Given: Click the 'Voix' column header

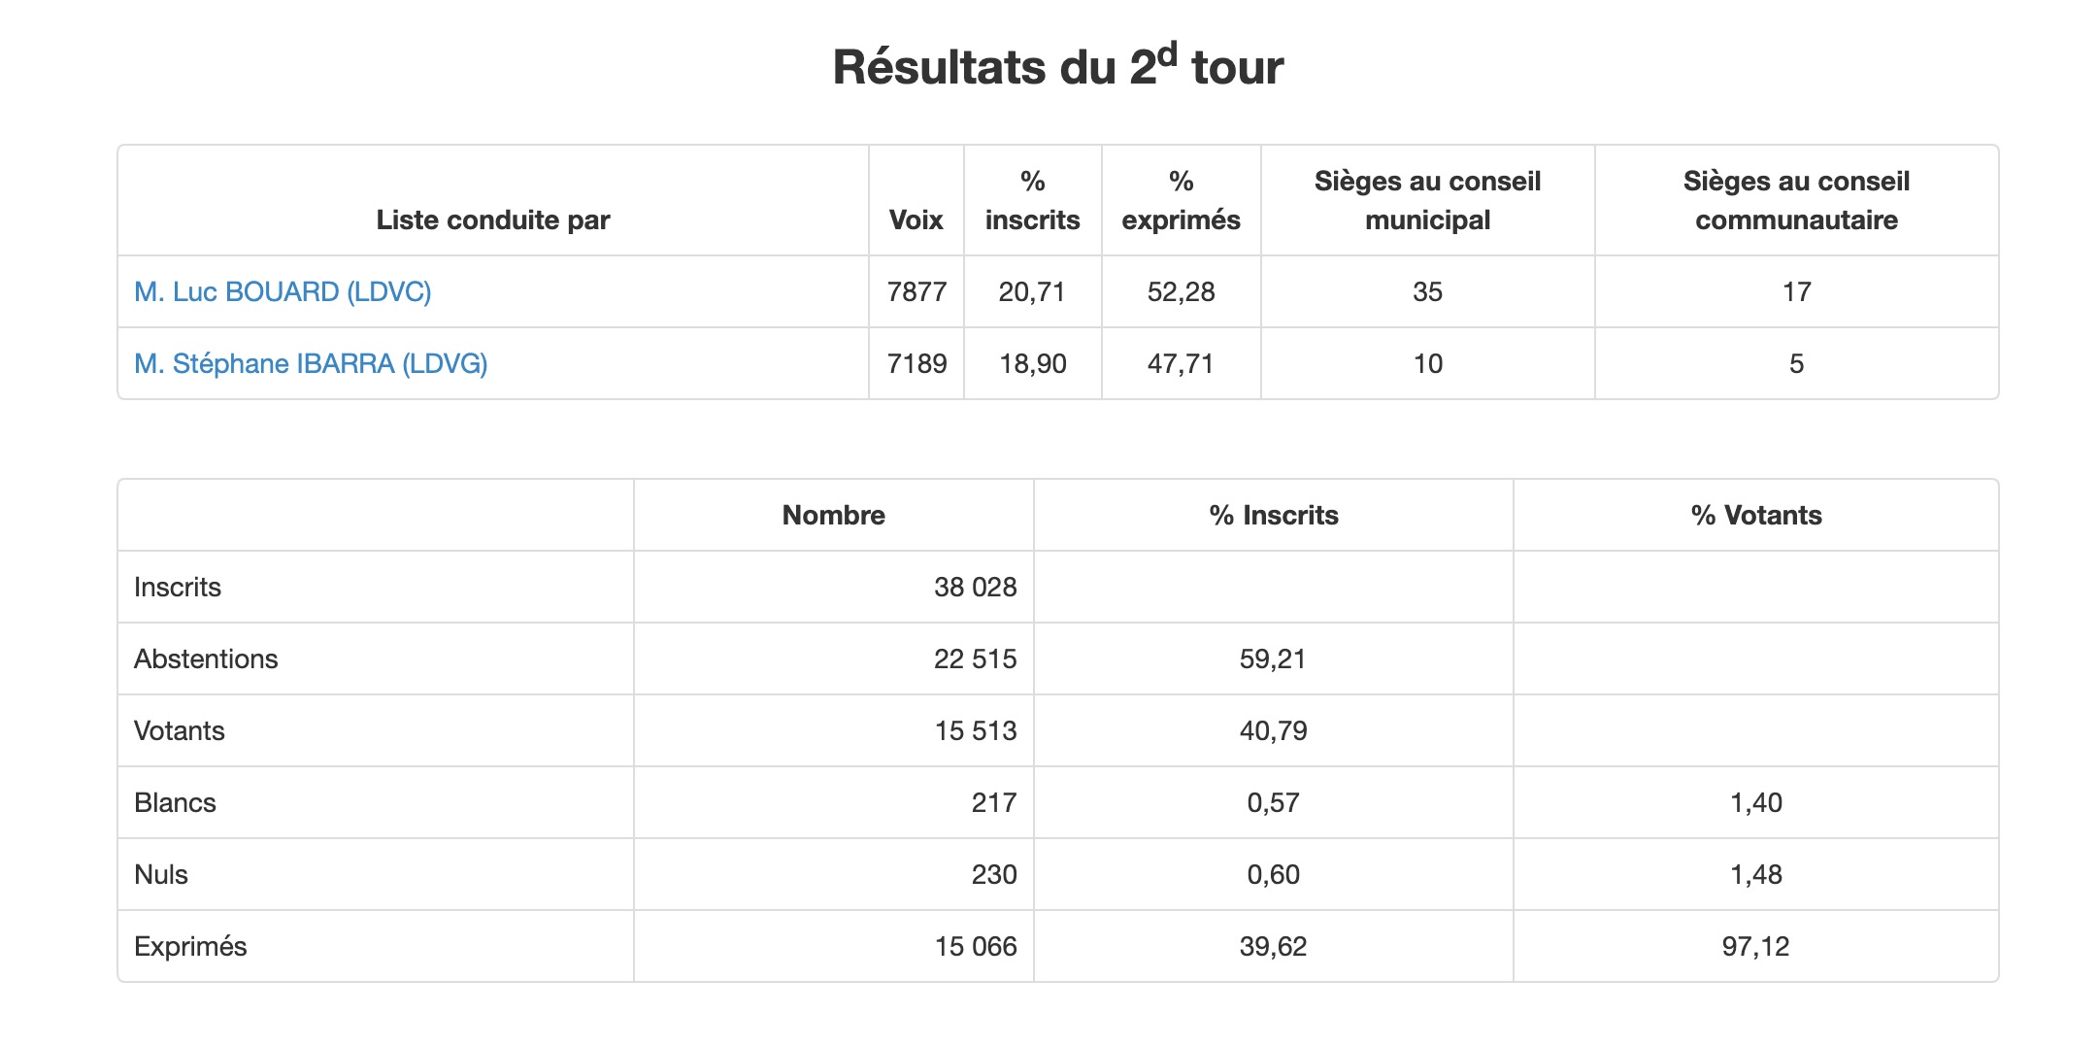Looking at the screenshot, I should (916, 220).
